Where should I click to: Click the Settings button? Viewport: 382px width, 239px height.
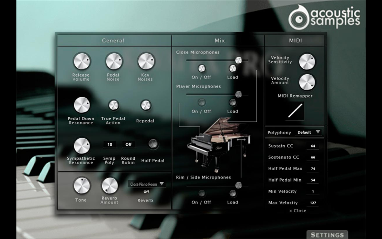tap(327, 235)
